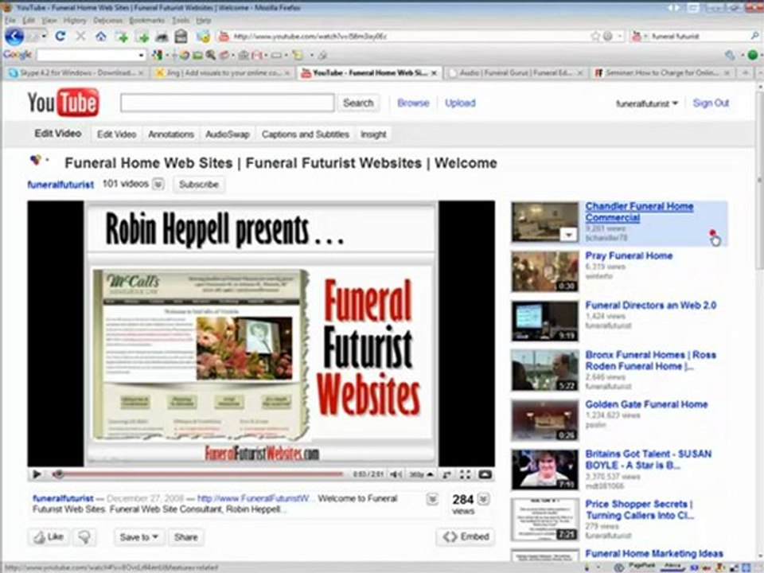Screen dimensions: 764x573
Task: Play the video with the play button
Action: (x=37, y=474)
